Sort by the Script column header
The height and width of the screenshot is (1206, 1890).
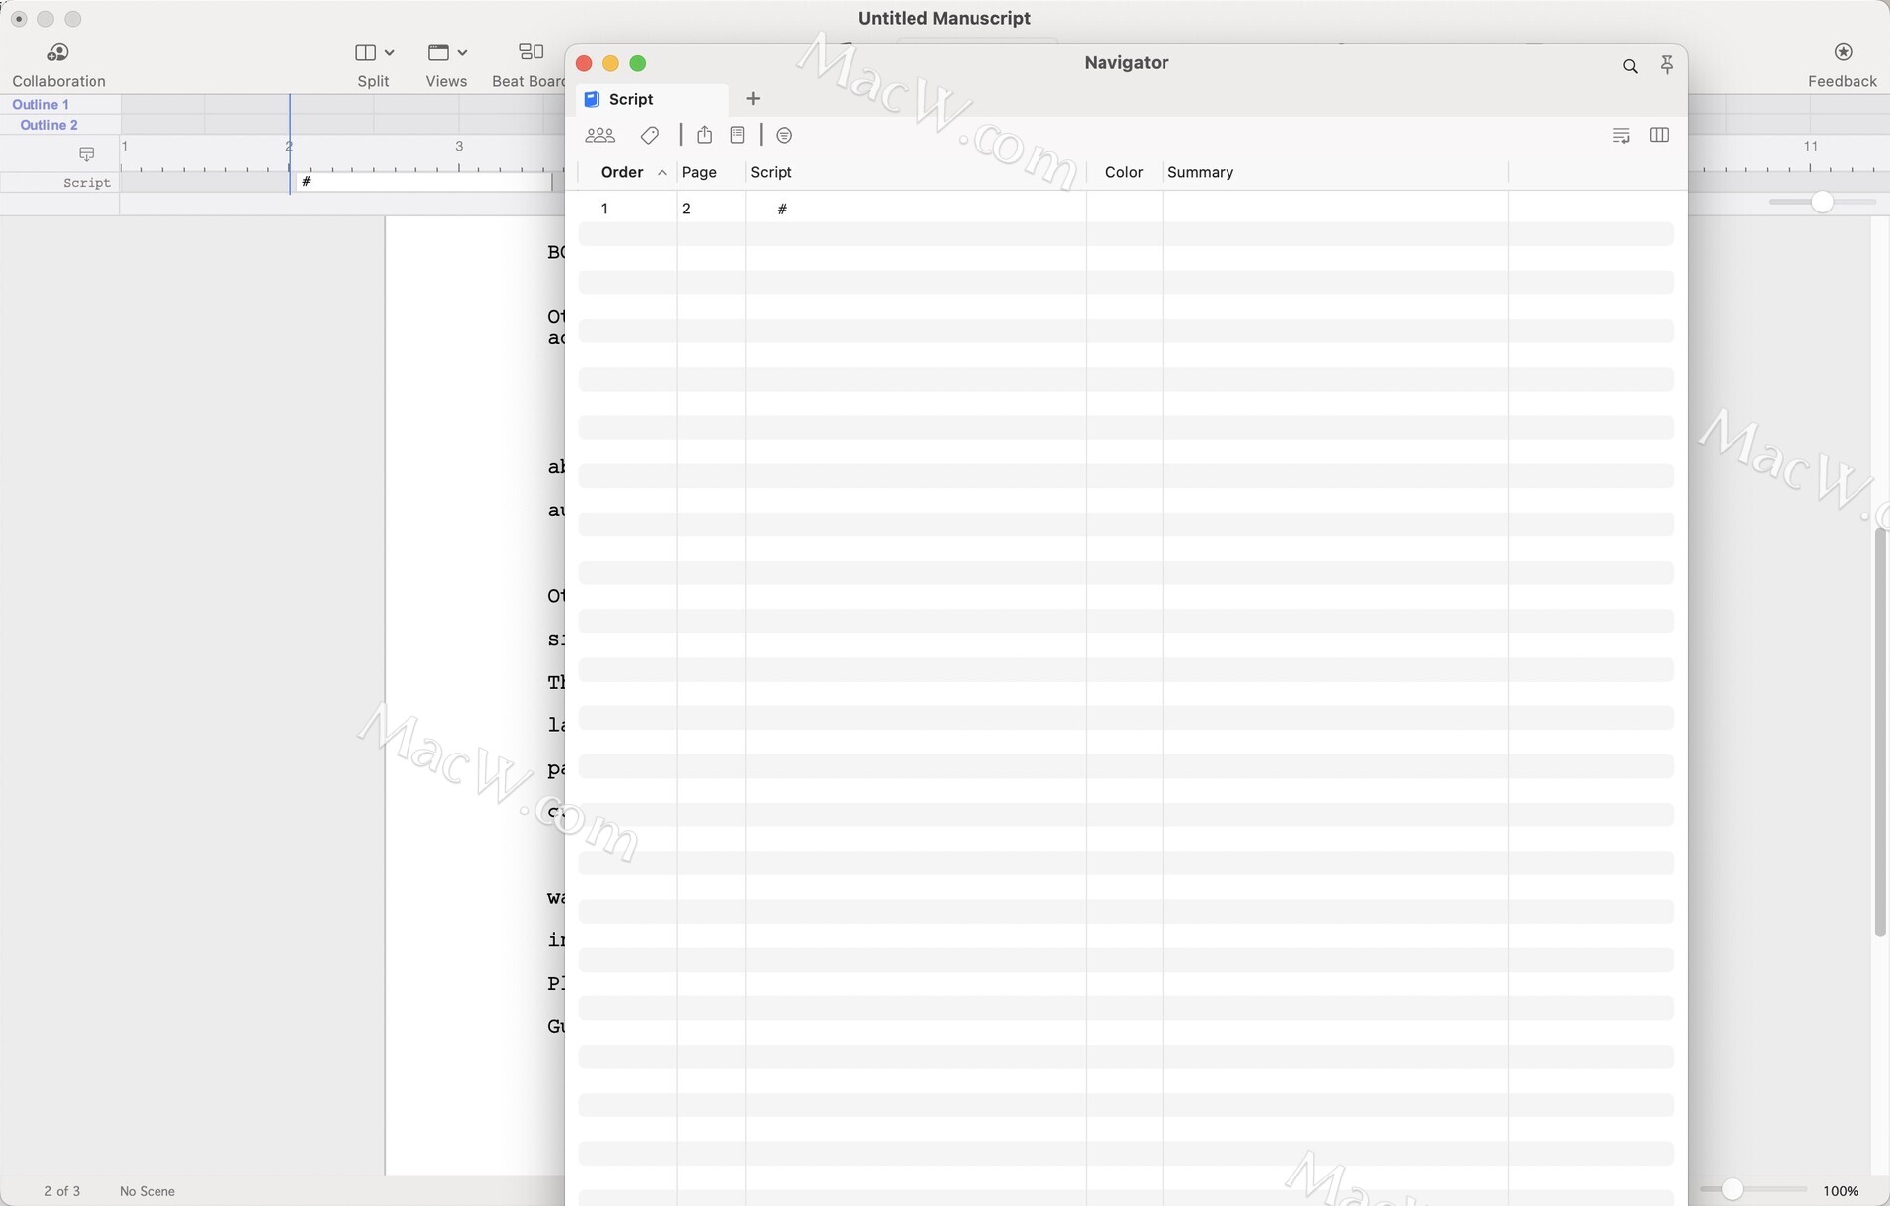771,172
